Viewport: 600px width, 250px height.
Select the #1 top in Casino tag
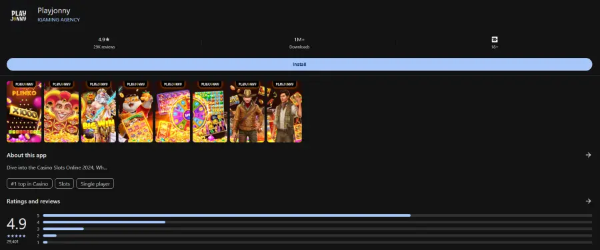(x=29, y=184)
